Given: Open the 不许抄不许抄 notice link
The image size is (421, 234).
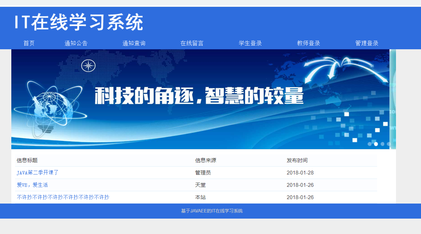Looking at the screenshot, I should pyautogui.click(x=63, y=197).
